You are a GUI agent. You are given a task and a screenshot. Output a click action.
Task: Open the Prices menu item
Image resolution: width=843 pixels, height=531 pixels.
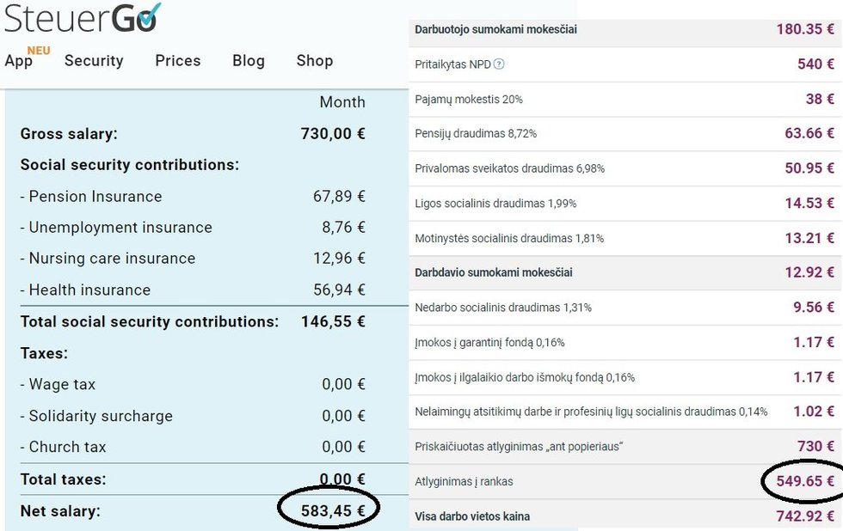click(x=178, y=61)
